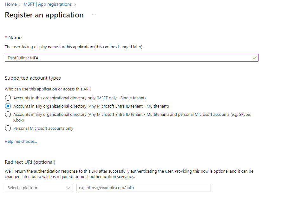Click the Register an application heading
The image size is (288, 212).
pos(44,15)
